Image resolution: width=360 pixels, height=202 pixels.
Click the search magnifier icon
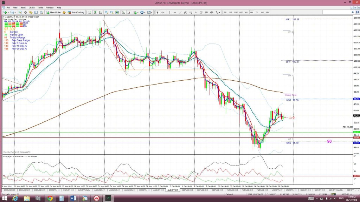tap(353, 12)
